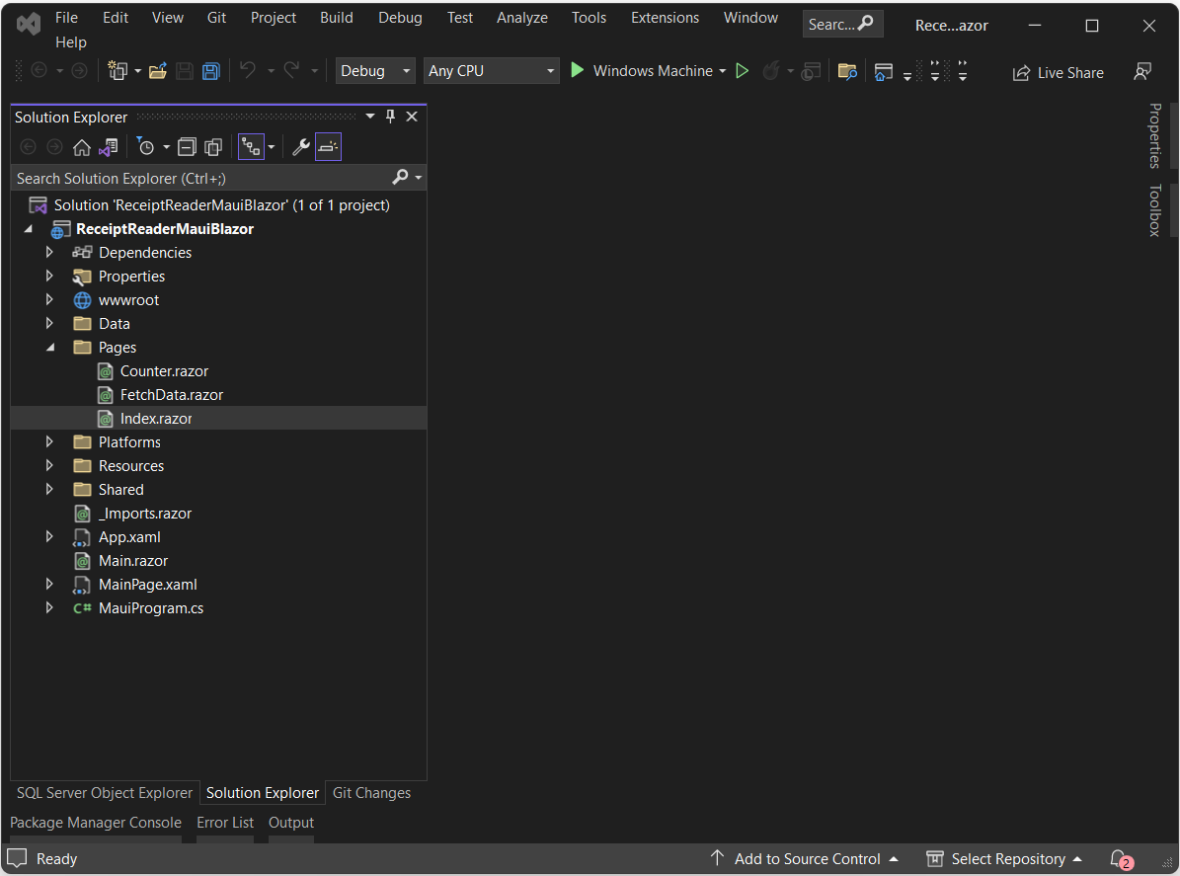Image resolution: width=1180 pixels, height=876 pixels.
Task: Click the Search box in the title bar
Action: [x=842, y=24]
